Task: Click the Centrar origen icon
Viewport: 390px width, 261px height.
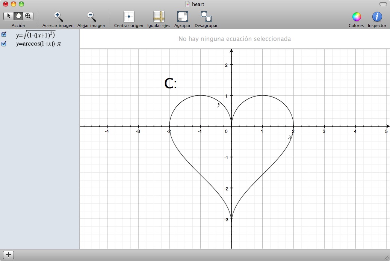Action: pos(129,17)
